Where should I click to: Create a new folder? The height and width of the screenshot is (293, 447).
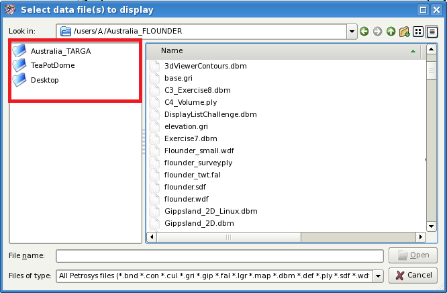404,32
